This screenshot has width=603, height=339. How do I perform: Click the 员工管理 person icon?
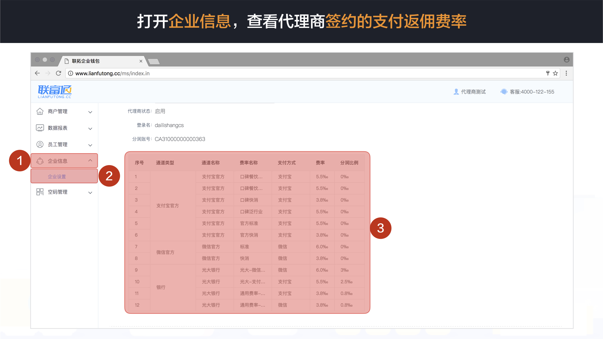[x=40, y=144]
